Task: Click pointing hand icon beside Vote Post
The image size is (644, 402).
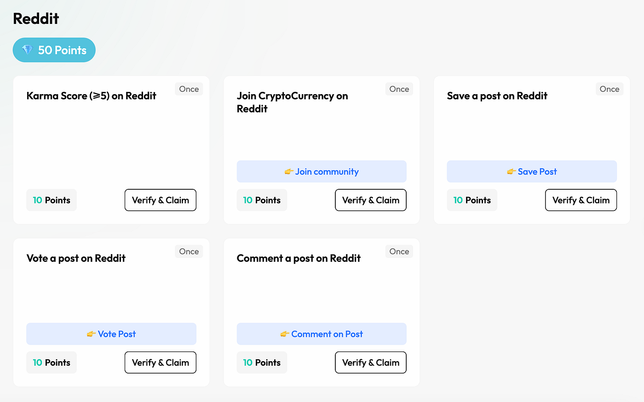Action: [91, 334]
